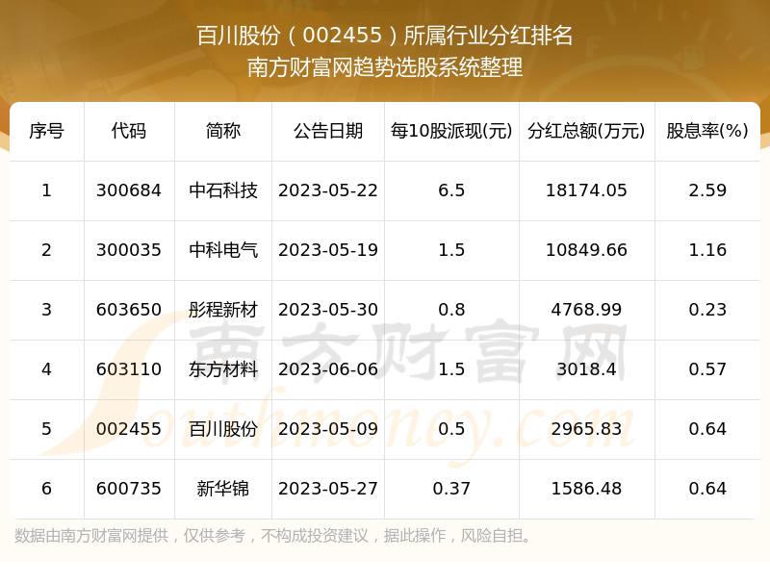770x583 pixels.
Task: Click dividend total 18174.05
Action: [586, 190]
